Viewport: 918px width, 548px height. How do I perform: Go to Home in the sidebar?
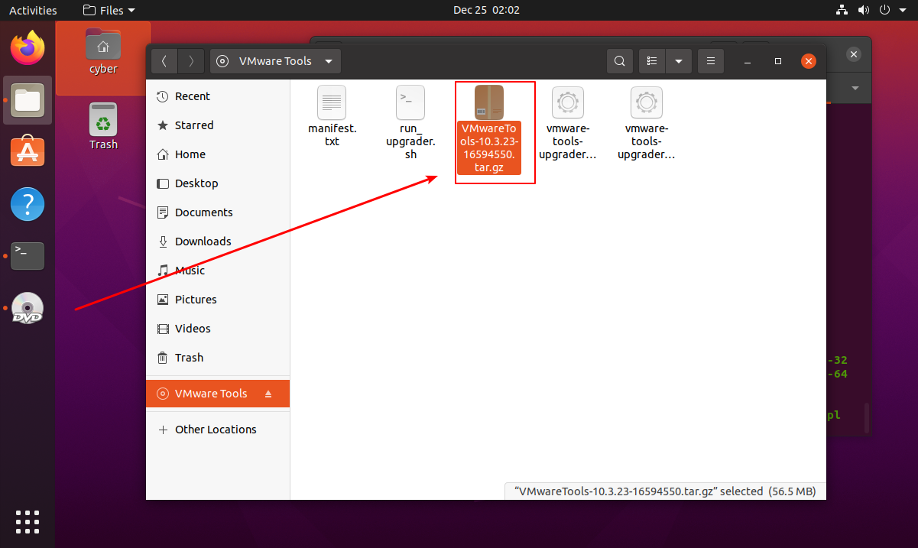coord(218,154)
